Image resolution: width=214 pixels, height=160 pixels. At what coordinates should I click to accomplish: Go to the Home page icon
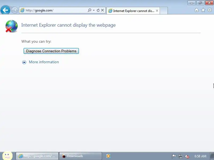click(197, 10)
